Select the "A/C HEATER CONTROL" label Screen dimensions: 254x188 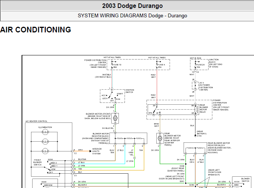point(36,121)
